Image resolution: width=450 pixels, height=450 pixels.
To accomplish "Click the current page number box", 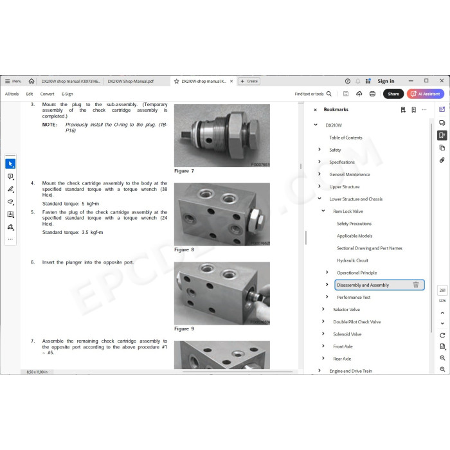I will click(x=442, y=290).
